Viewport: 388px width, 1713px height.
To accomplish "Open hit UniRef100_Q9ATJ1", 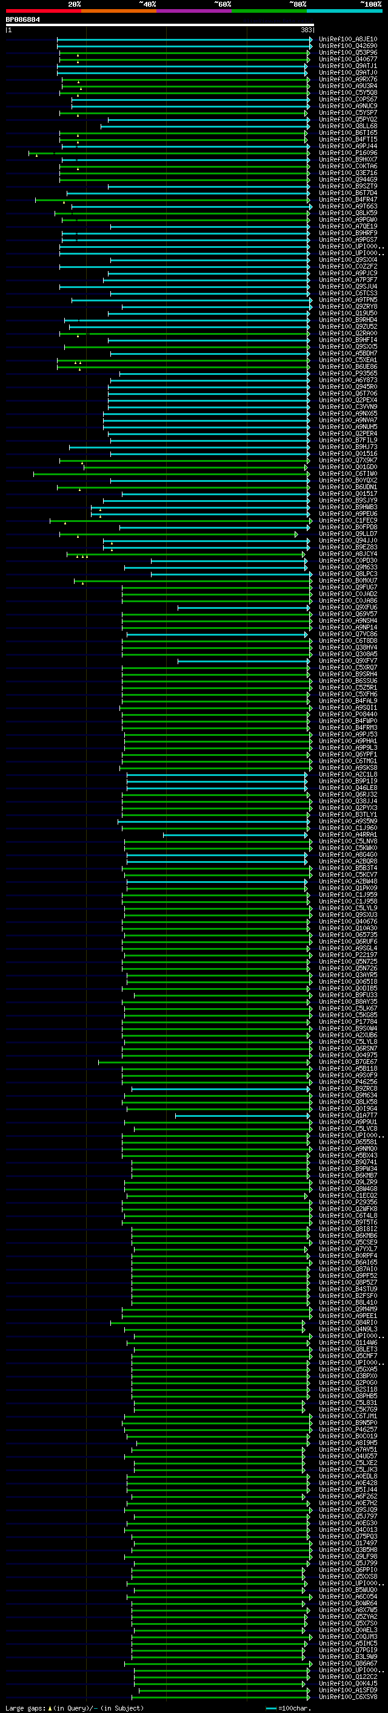I will tap(347, 66).
